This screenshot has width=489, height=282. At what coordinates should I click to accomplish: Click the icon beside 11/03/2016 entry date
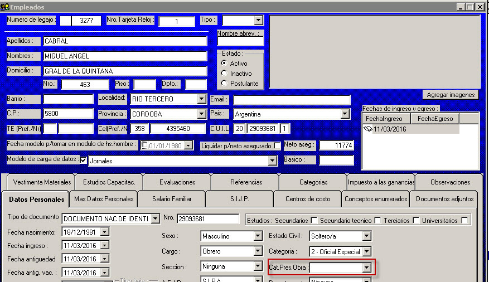[x=367, y=129]
